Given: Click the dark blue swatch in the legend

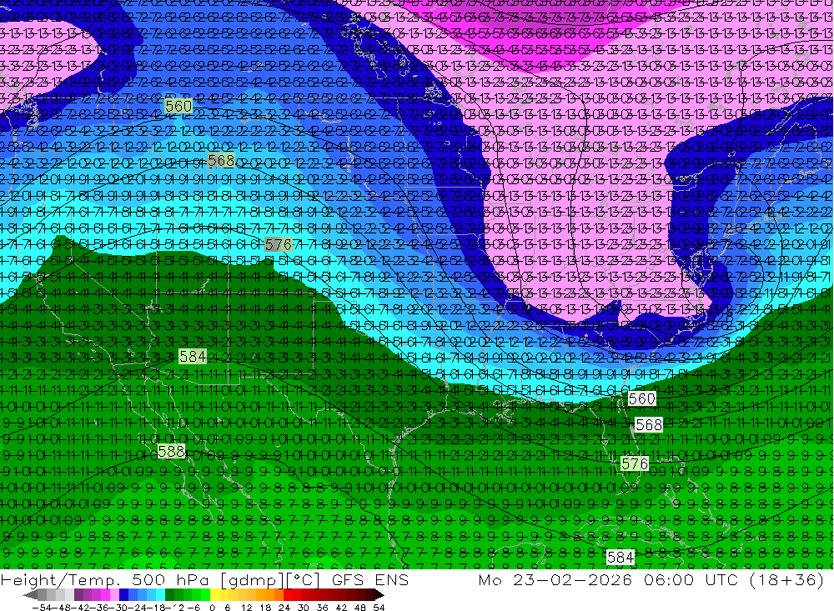Looking at the screenshot, I should [x=123, y=595].
